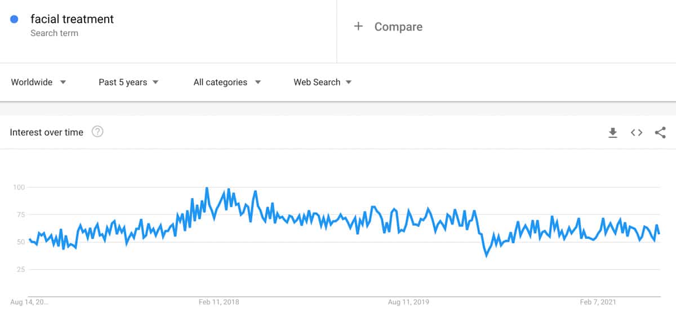676x313 pixels.
Task: Expand the All categories dropdown
Action: point(227,82)
